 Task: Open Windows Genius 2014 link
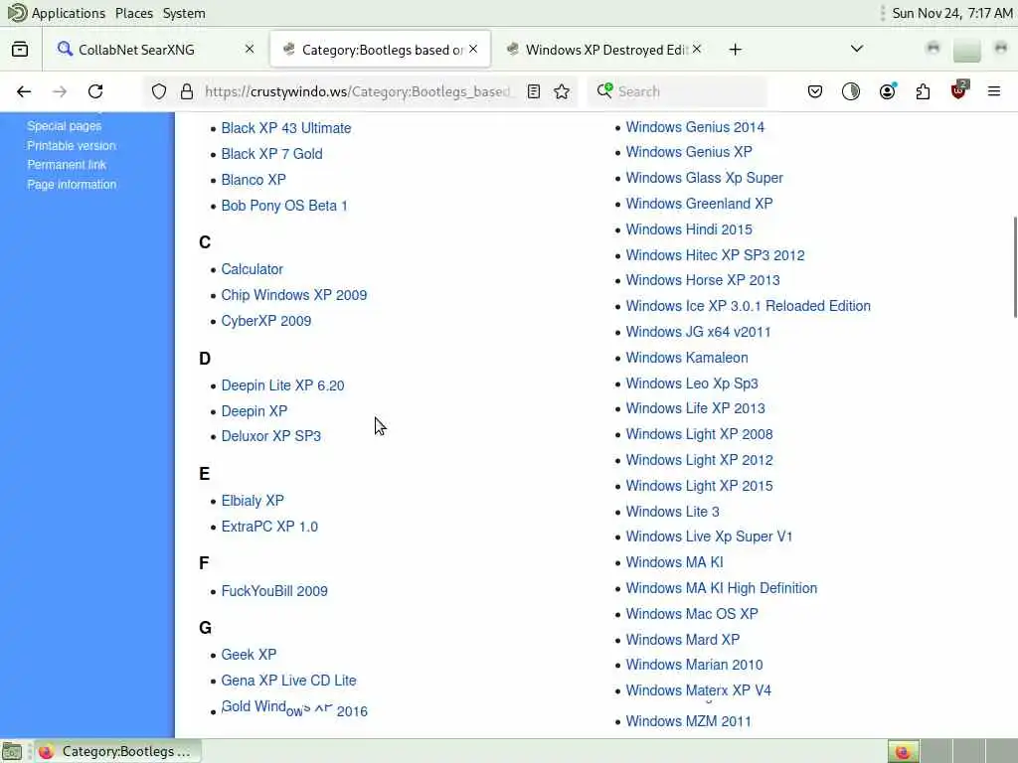pos(695,127)
